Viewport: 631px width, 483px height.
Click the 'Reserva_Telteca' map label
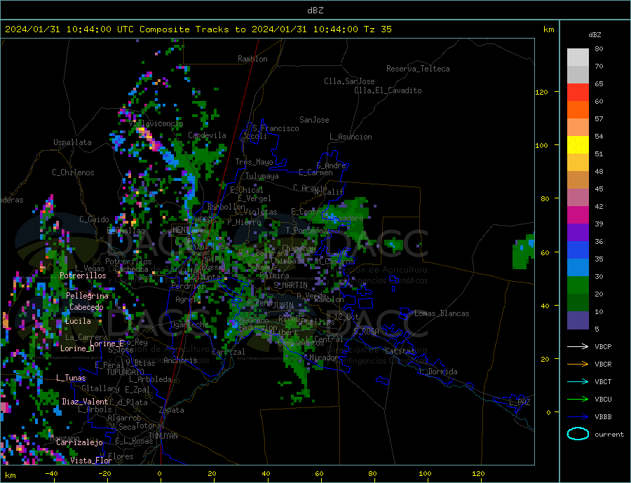(x=418, y=69)
